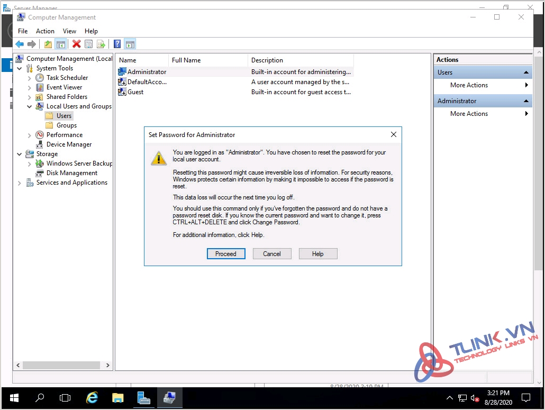Cancel the Set Password dialog
545x410 pixels.
click(x=271, y=254)
